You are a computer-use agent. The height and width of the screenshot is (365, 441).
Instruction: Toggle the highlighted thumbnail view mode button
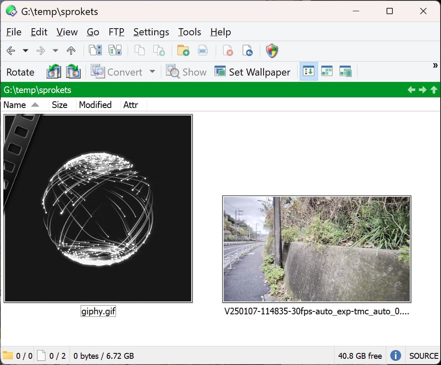pos(308,71)
